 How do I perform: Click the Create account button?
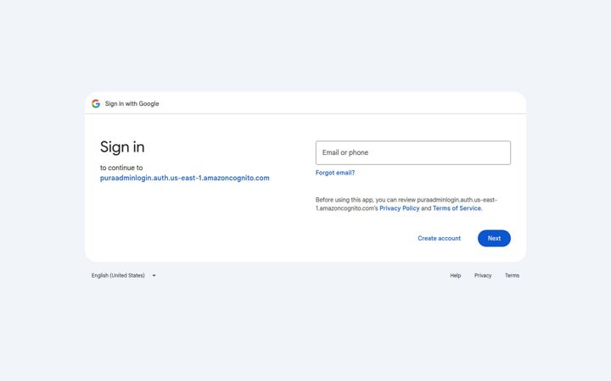pyautogui.click(x=440, y=238)
